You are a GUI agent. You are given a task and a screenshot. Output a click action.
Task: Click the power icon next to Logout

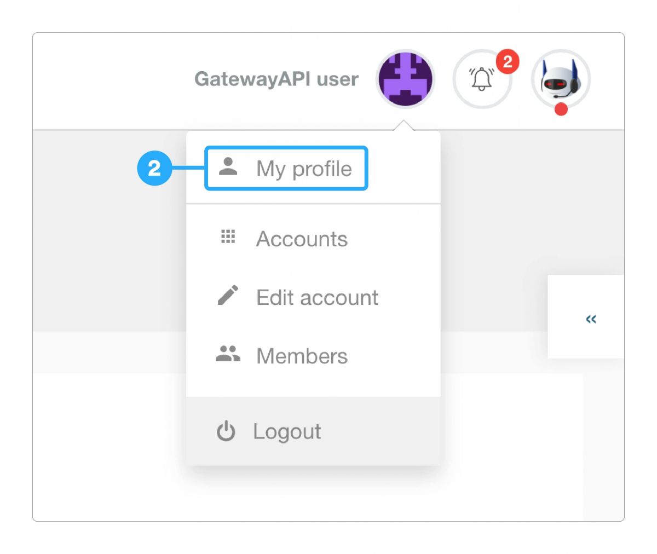click(x=226, y=430)
